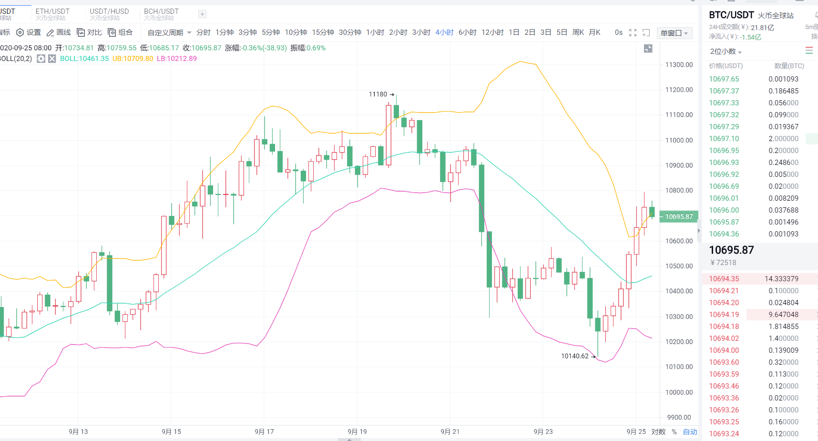The image size is (818, 441).
Task: Select the 3日 period
Action: (x=546, y=32)
